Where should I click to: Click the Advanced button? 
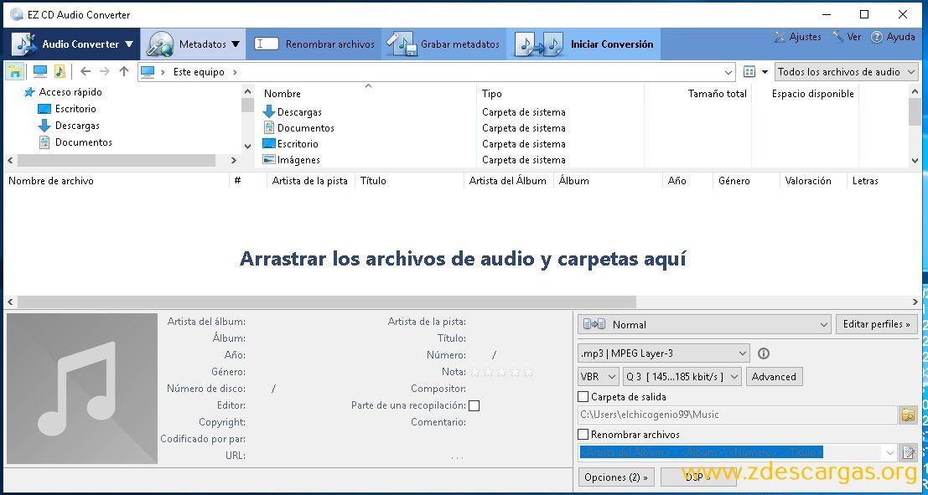tap(774, 377)
